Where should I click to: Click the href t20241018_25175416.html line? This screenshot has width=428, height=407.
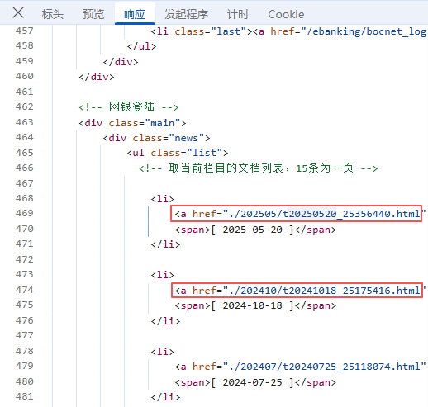pyautogui.click(x=300, y=291)
